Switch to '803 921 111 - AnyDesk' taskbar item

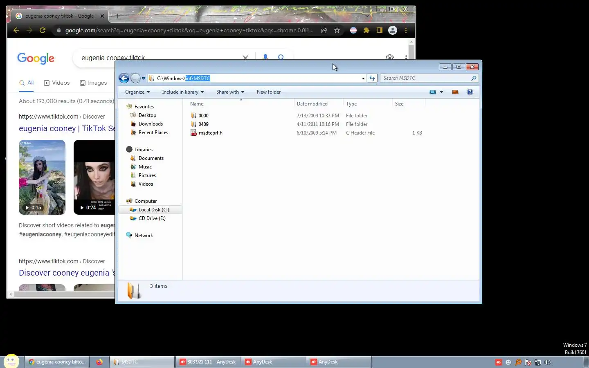[208, 362]
